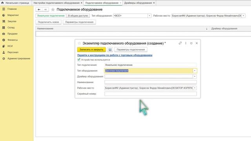Expand Тип оборудования dropdown in dialog
The image size is (251, 141).
pyautogui.click(x=195, y=70)
